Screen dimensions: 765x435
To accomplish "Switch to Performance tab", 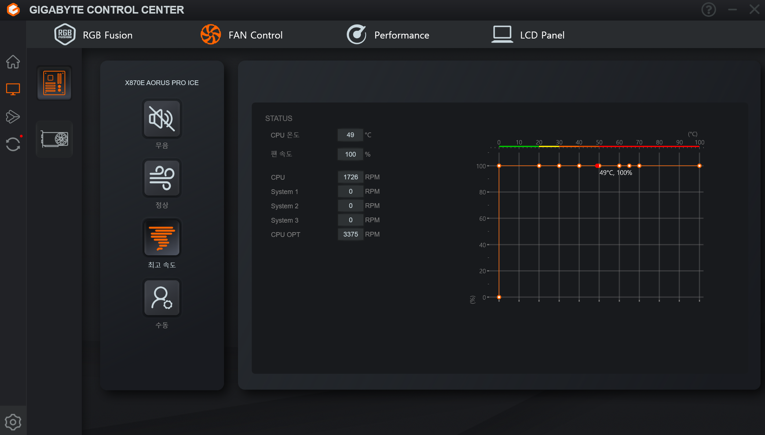I will tap(388, 35).
